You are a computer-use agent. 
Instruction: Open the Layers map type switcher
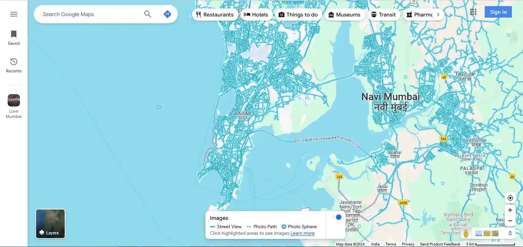point(51,224)
